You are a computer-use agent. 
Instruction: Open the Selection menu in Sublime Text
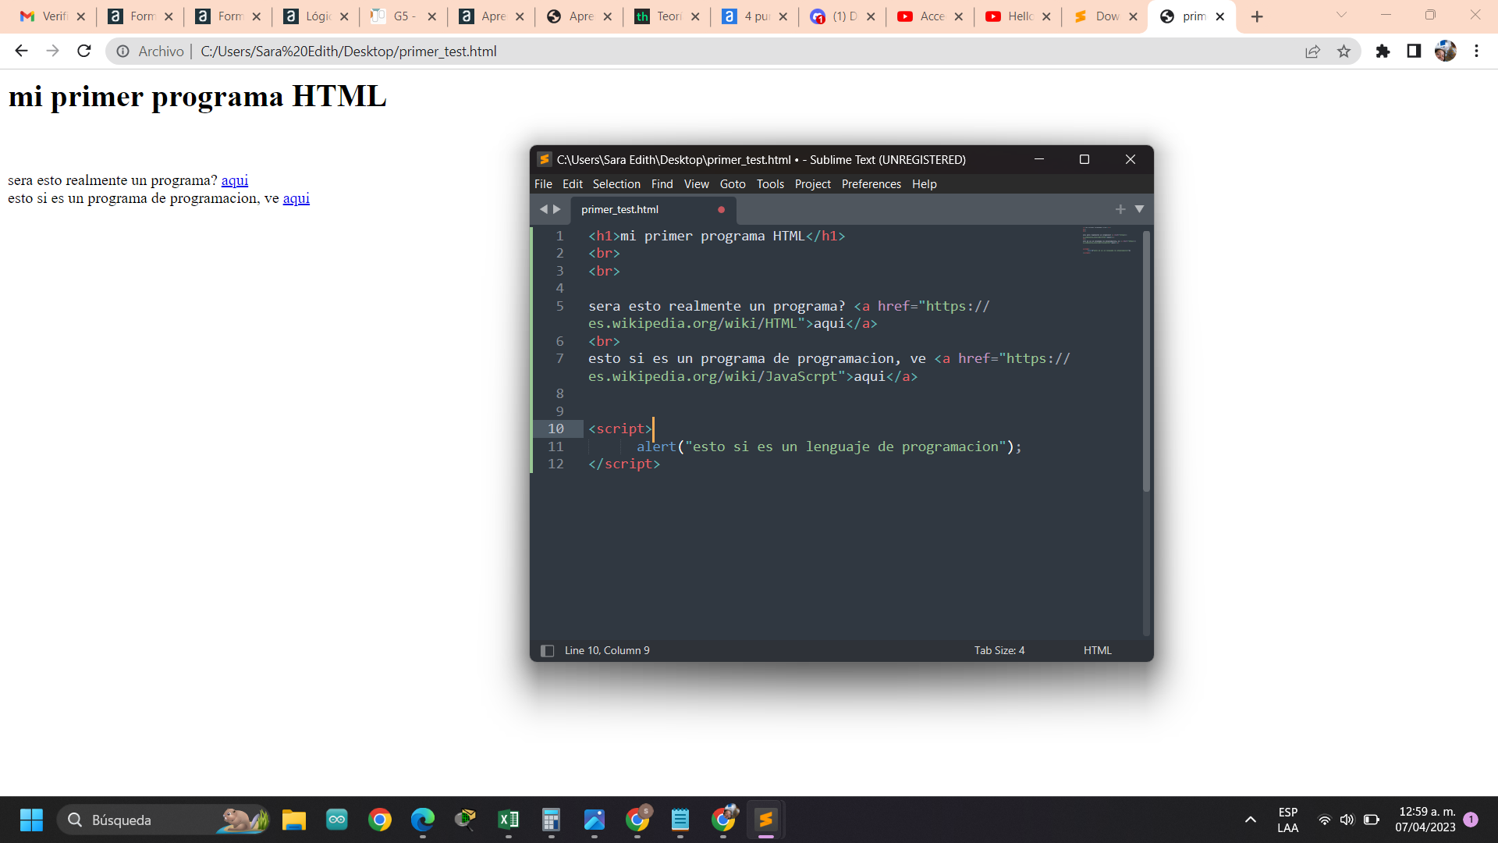(616, 184)
